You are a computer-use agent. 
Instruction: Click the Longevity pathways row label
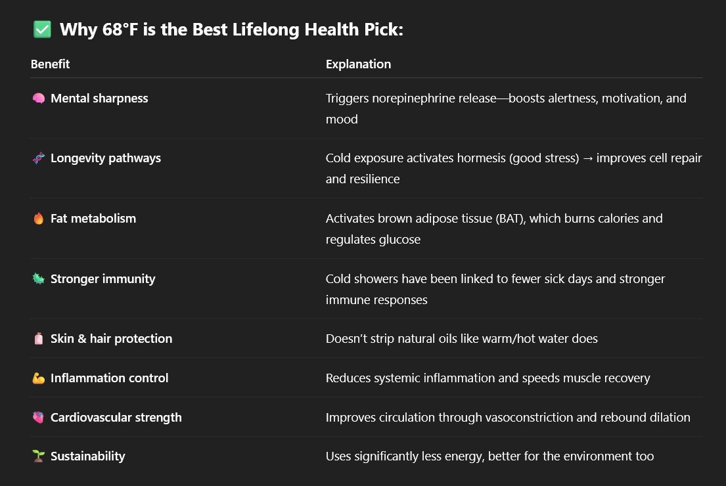point(106,158)
